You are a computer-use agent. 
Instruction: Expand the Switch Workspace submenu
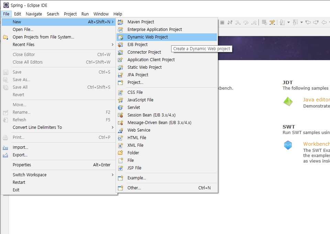coord(59,175)
